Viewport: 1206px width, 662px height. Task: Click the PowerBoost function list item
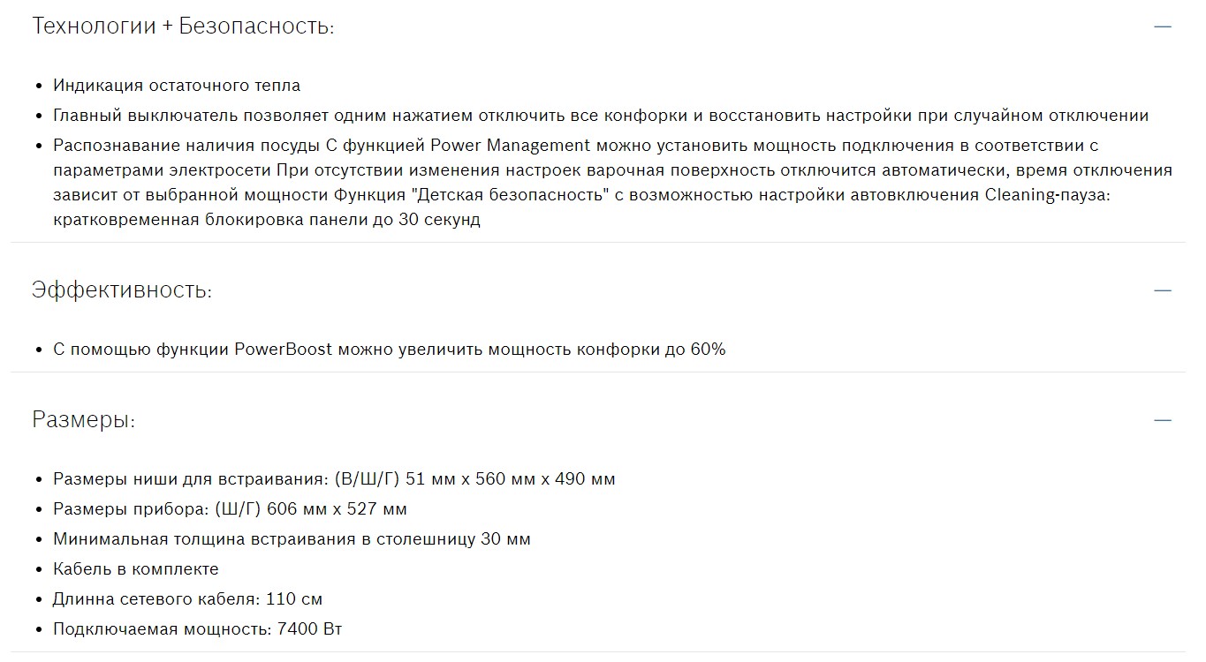(x=389, y=350)
